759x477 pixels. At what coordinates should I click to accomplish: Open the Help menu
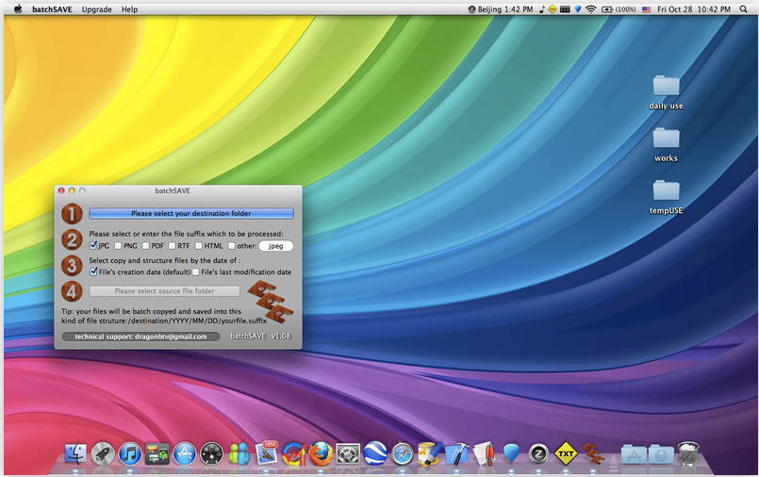(129, 9)
